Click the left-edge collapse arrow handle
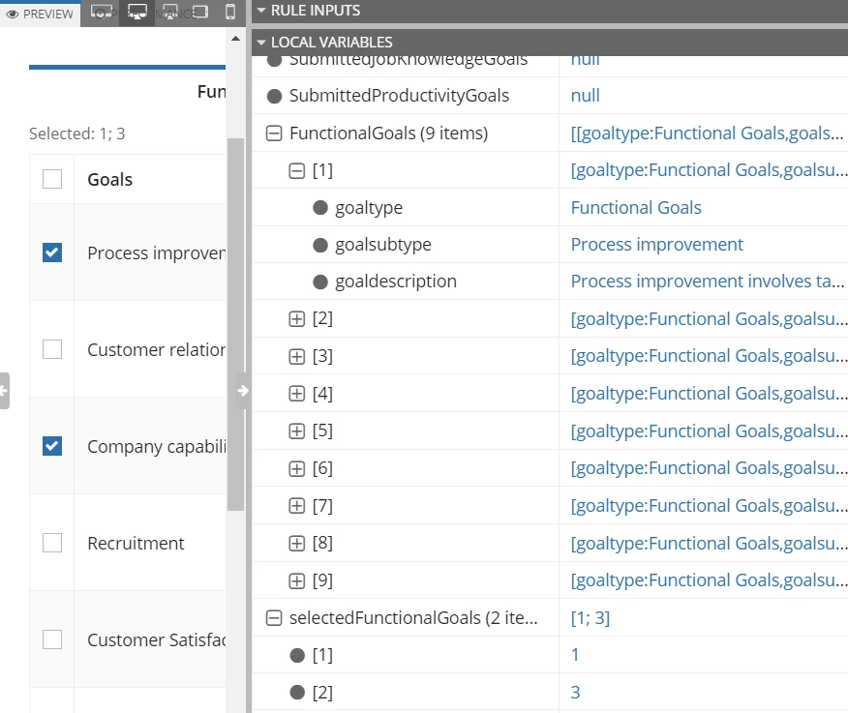This screenshot has width=848, height=713. pyautogui.click(x=4, y=390)
